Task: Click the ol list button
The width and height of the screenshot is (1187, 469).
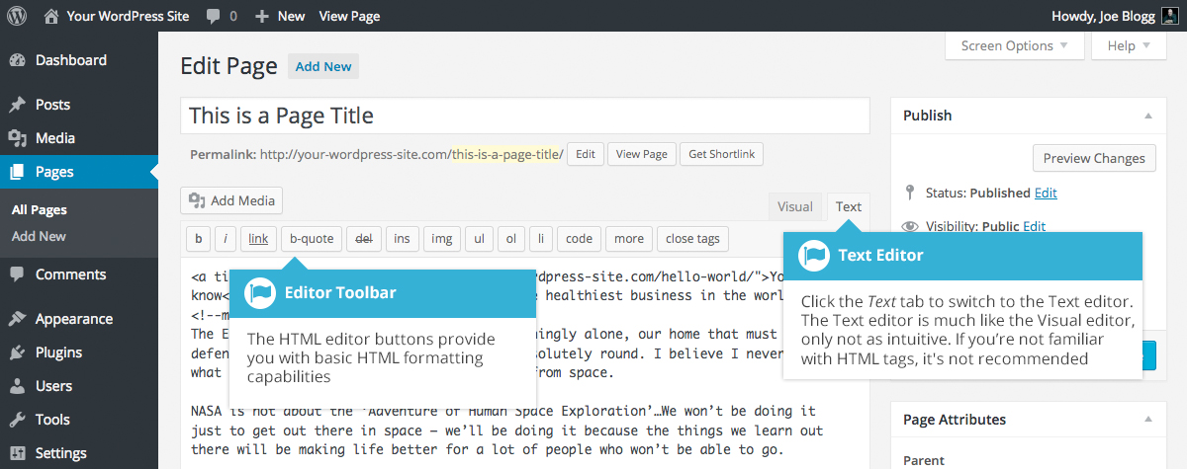Action: [x=510, y=239]
